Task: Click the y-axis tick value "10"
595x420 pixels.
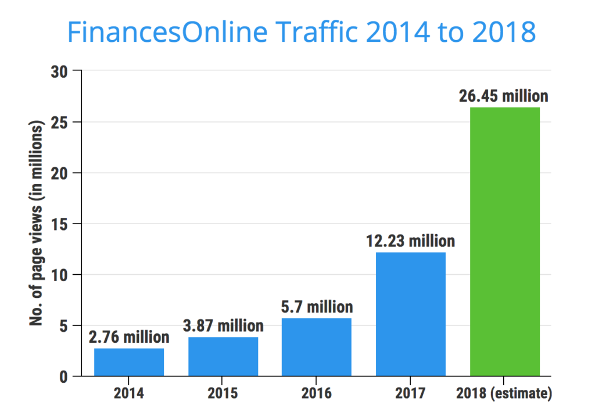Action: pyautogui.click(x=60, y=275)
